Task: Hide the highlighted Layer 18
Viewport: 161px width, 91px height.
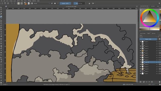Action: 140,62
